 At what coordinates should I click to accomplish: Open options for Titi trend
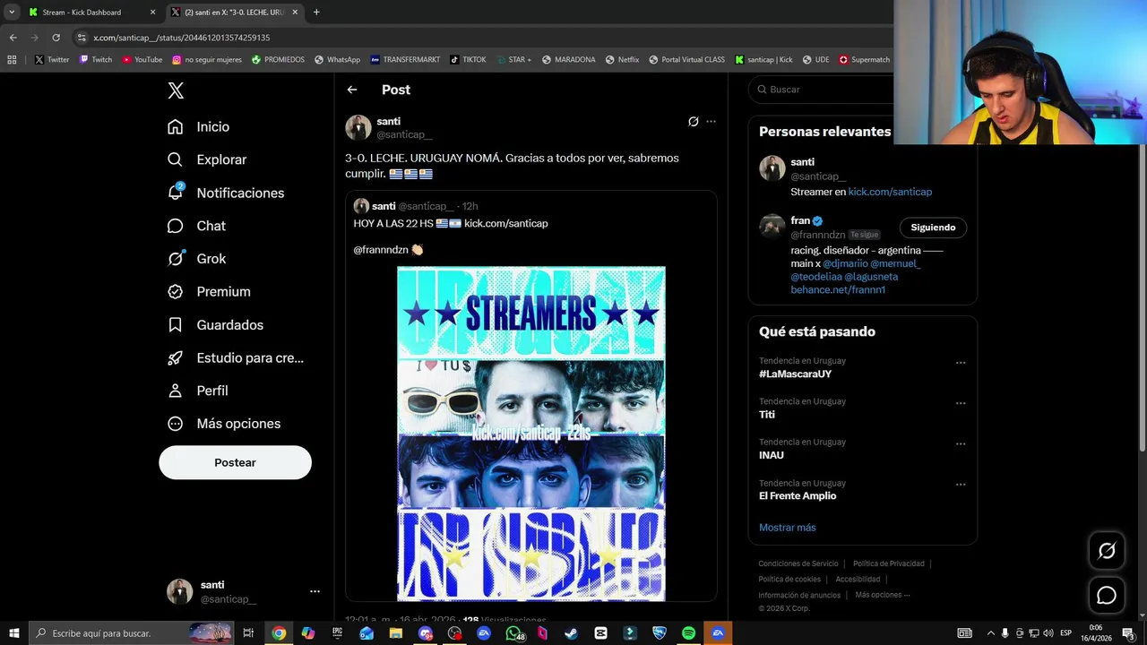961,403
